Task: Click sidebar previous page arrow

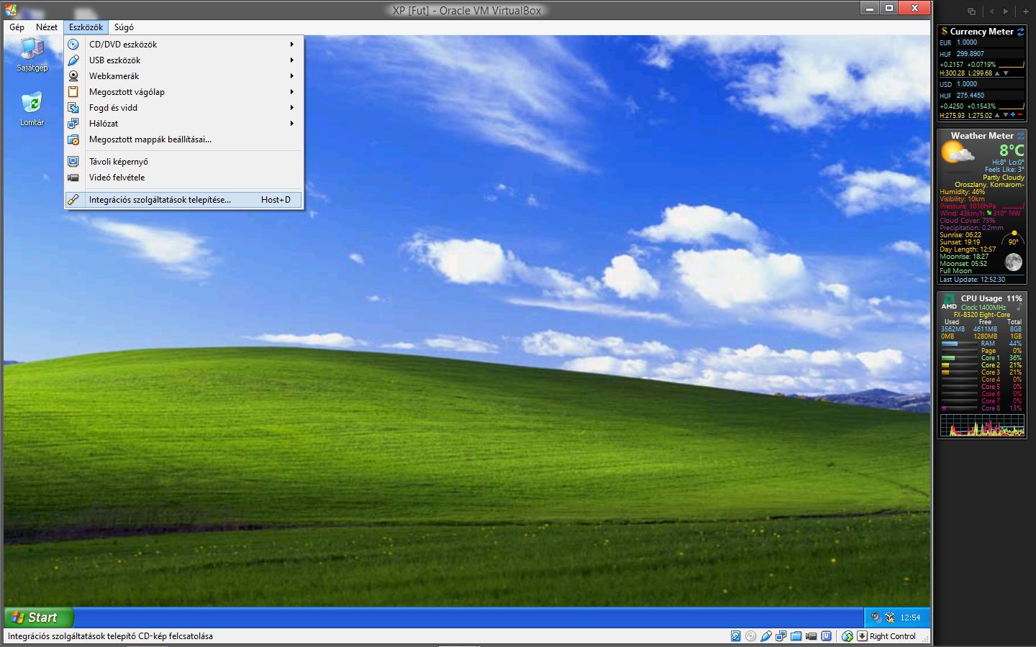Action: (991, 11)
